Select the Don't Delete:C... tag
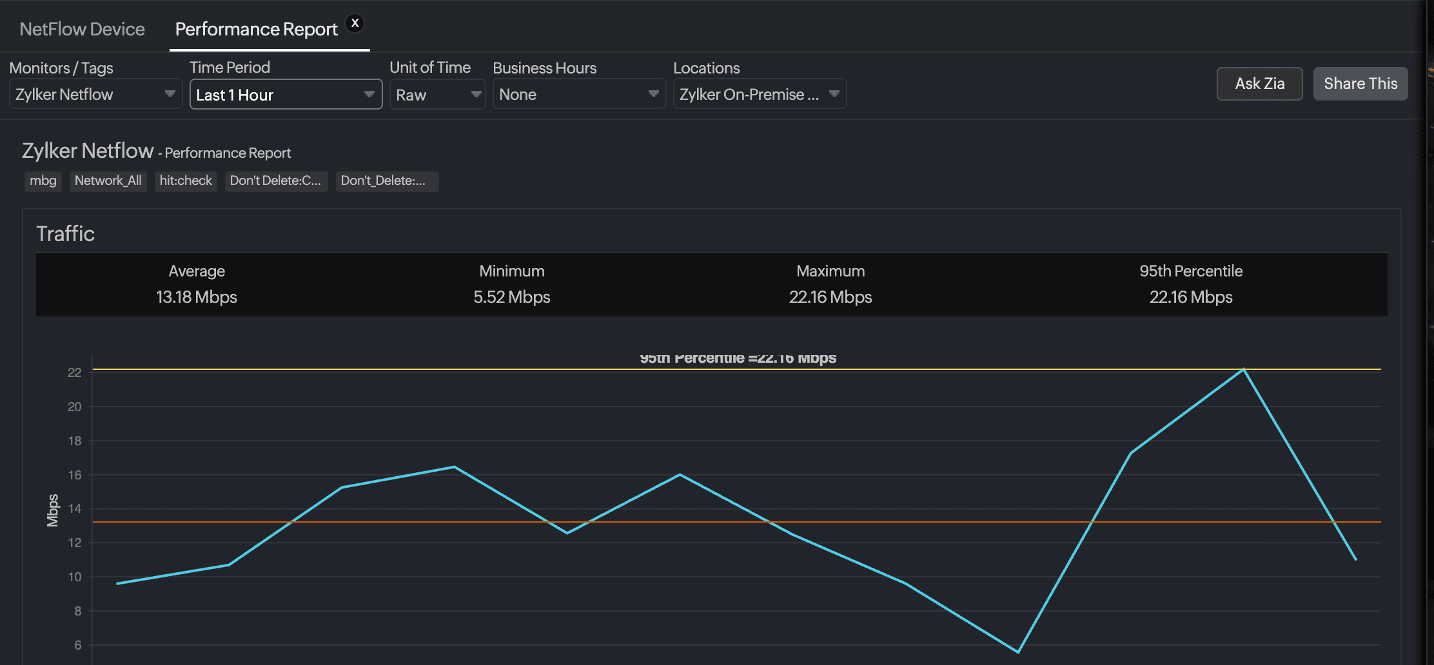 pyautogui.click(x=276, y=181)
